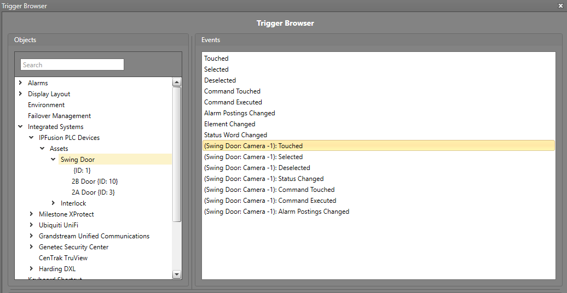Viewport: 567px width, 293px height.
Task: Expand the Genetec Security Center node
Action: [31, 247]
